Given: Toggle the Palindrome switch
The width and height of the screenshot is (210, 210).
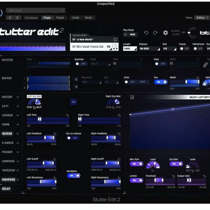Looking at the screenshot, I should (199, 48).
